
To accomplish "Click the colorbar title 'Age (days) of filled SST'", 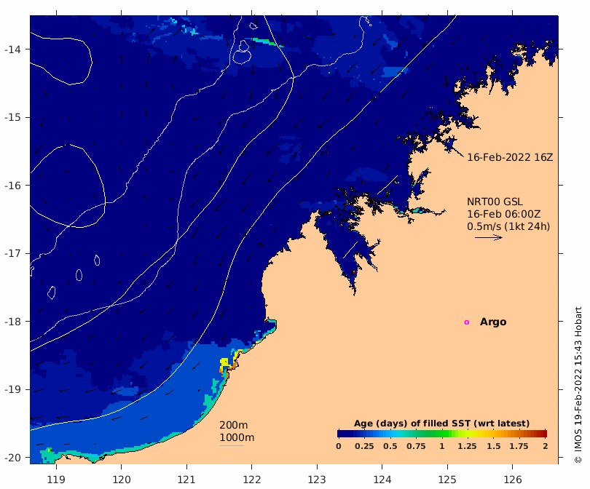I will (x=441, y=424).
